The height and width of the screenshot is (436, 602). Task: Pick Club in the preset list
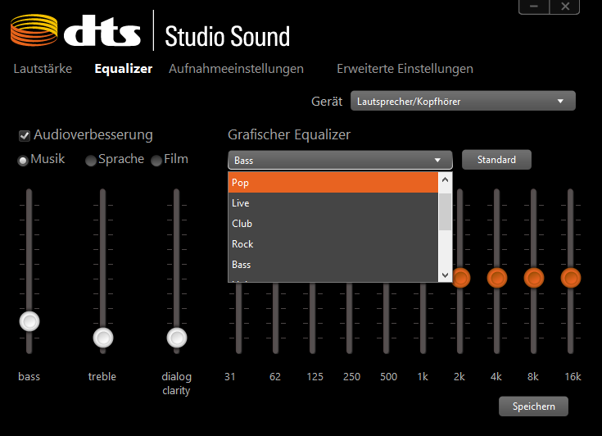pos(333,224)
